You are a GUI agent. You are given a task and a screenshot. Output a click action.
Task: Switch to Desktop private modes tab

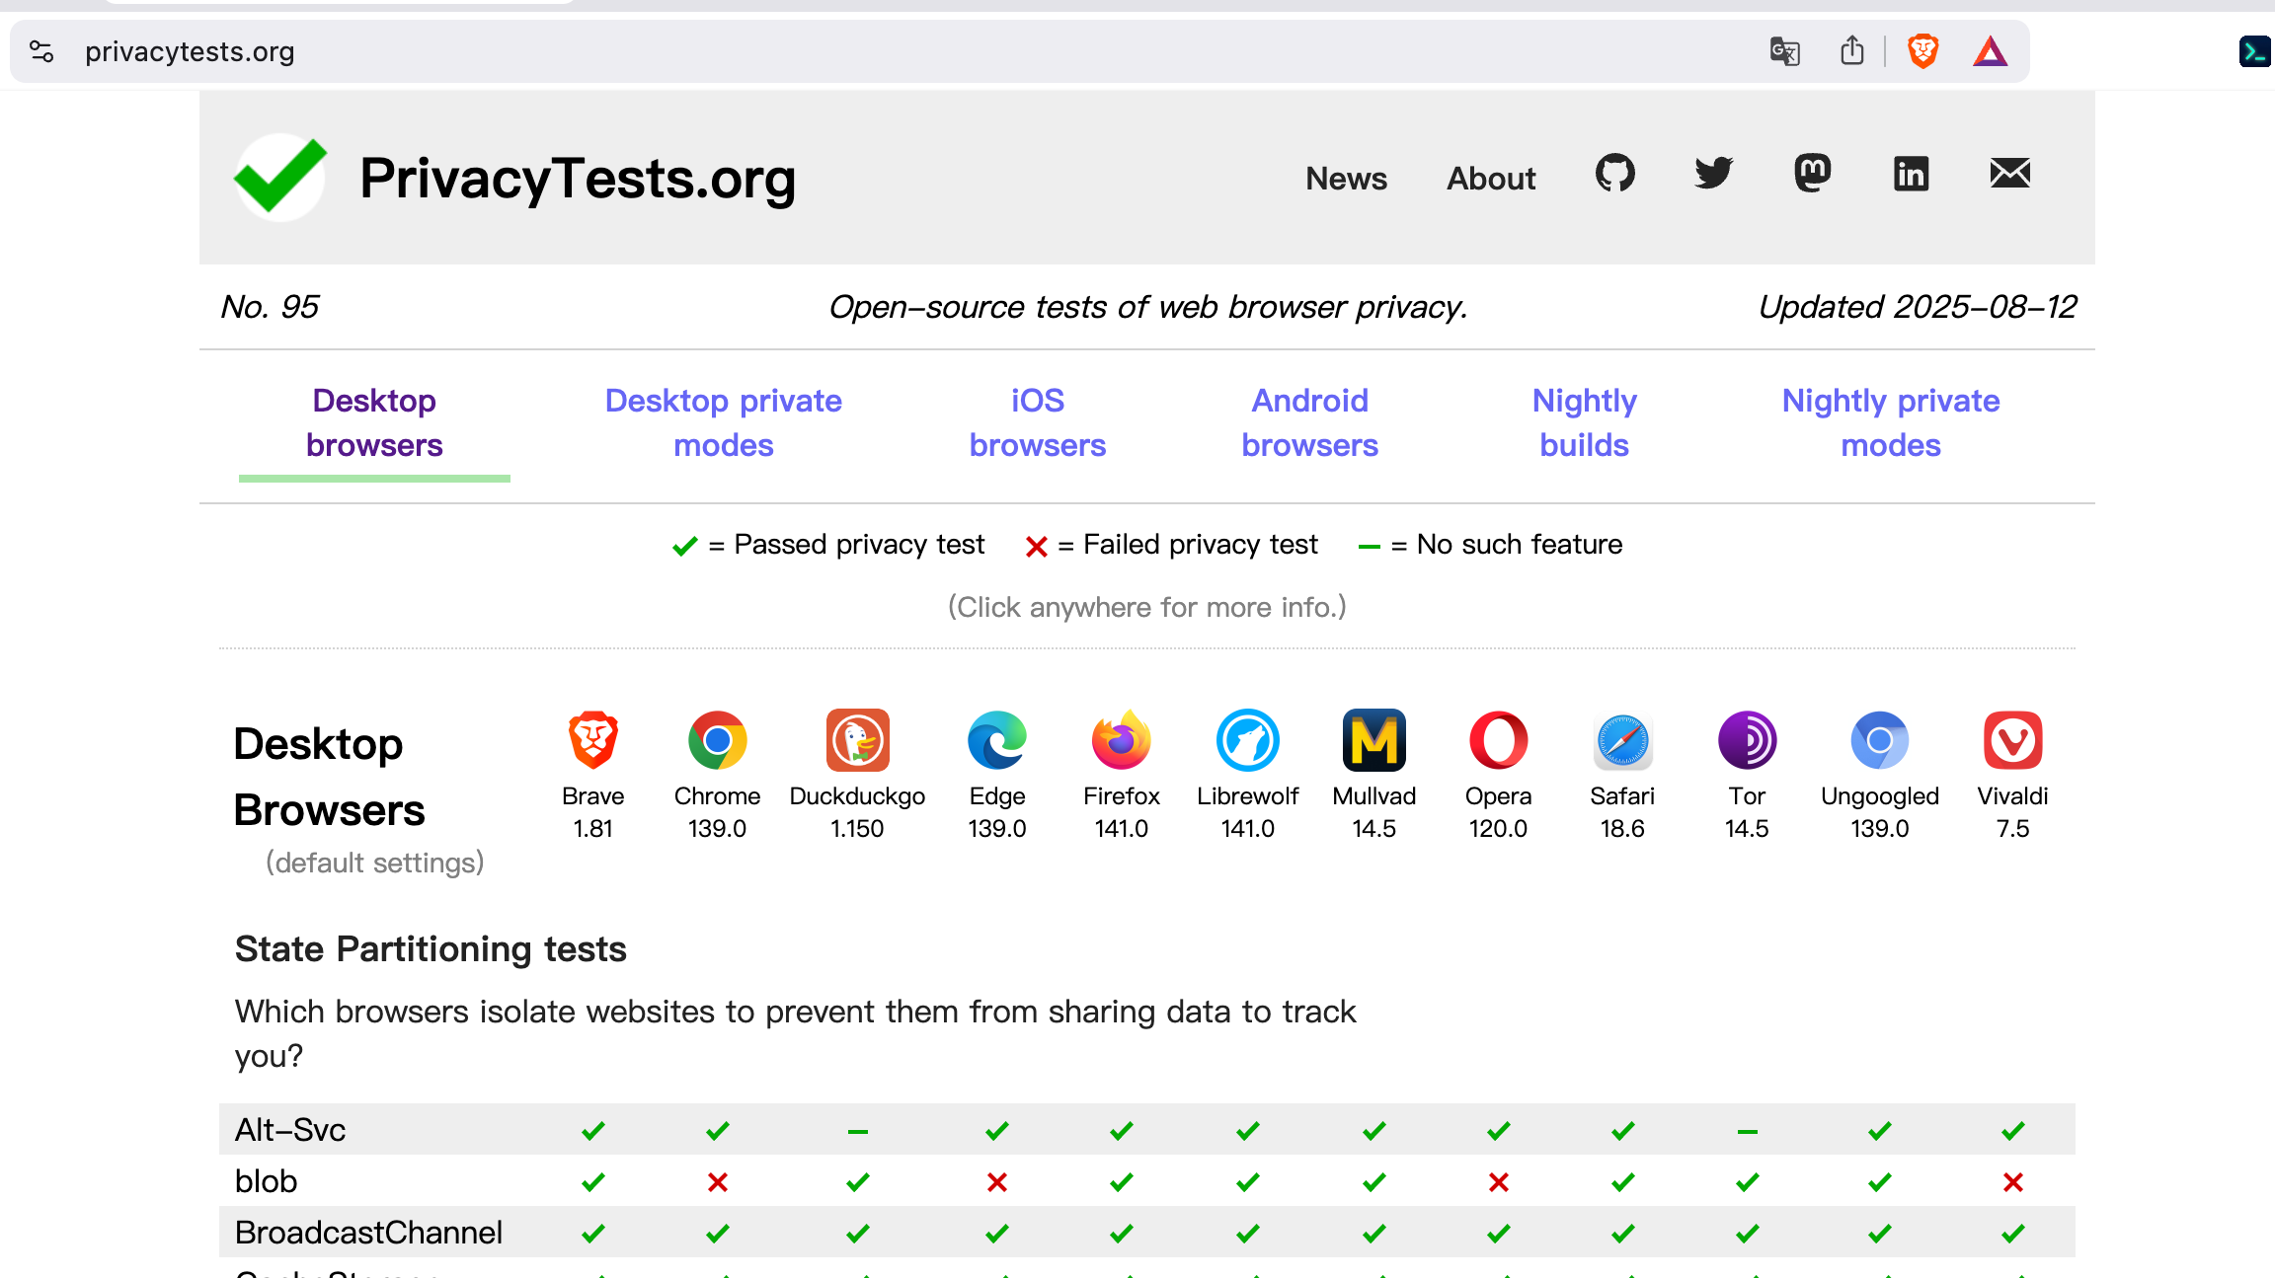tap(723, 423)
